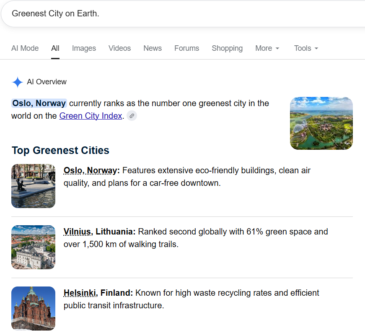This screenshot has width=365, height=336.
Task: Select the All tab
Action: [55, 48]
